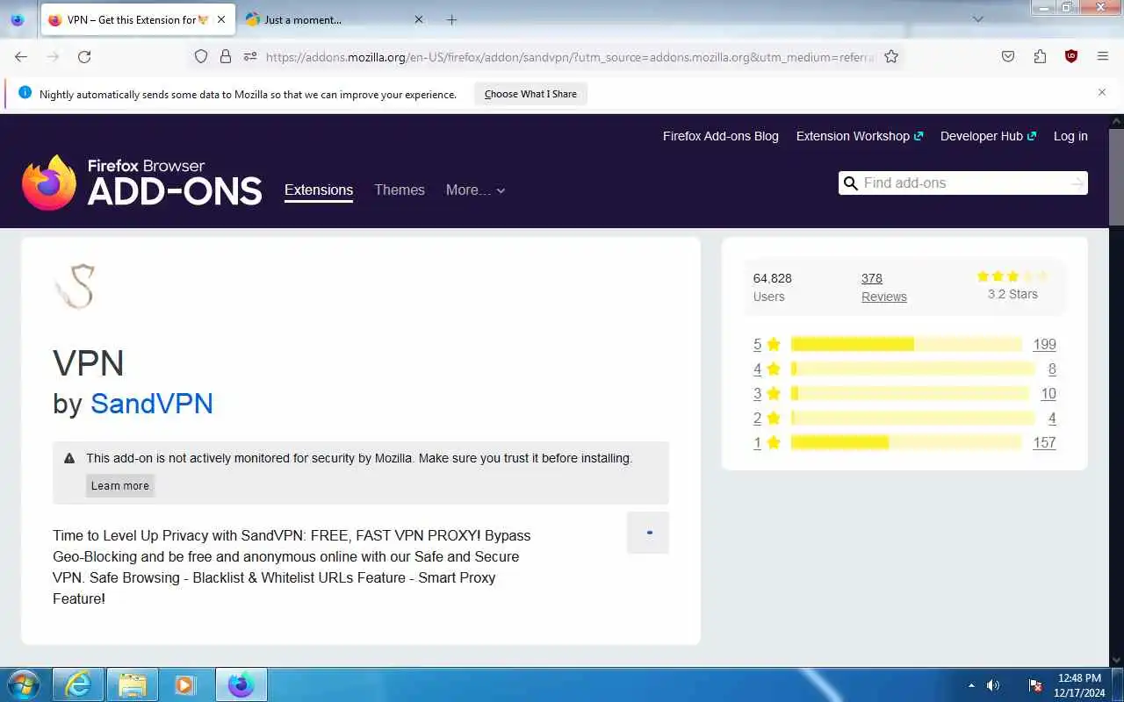The height and width of the screenshot is (702, 1124).
Task: Click the 1-star rating bar
Action: tap(906, 442)
